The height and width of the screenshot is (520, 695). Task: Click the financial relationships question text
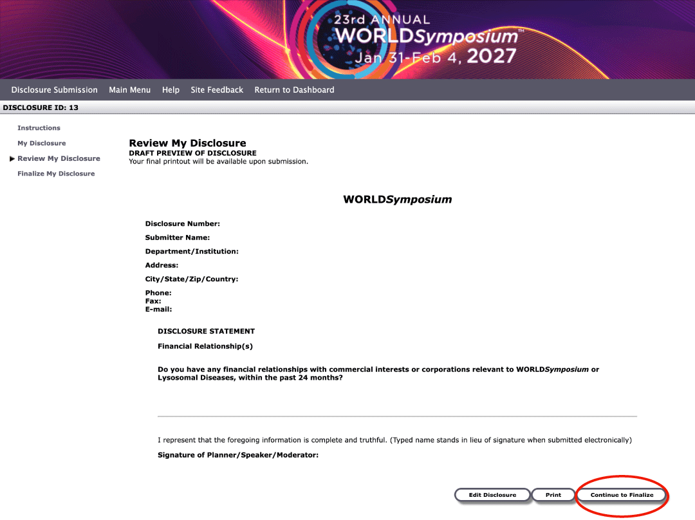point(378,374)
